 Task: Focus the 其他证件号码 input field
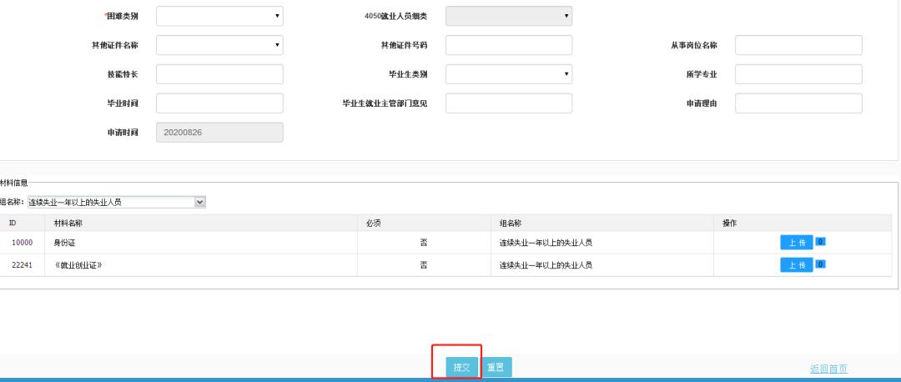click(x=509, y=45)
